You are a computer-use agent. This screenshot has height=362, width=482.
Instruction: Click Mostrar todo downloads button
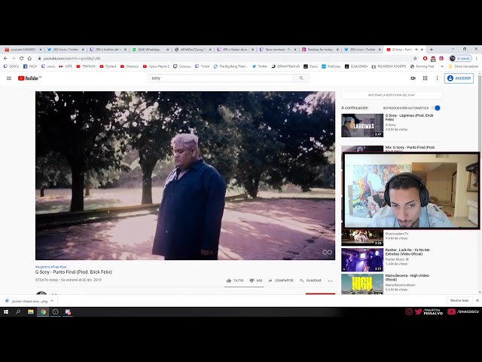[459, 300]
